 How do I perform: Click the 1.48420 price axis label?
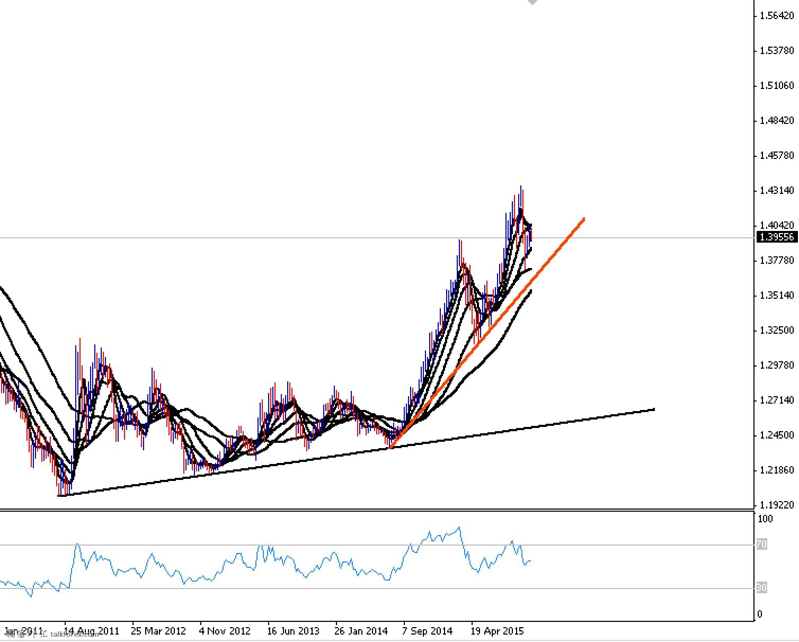tap(777, 120)
